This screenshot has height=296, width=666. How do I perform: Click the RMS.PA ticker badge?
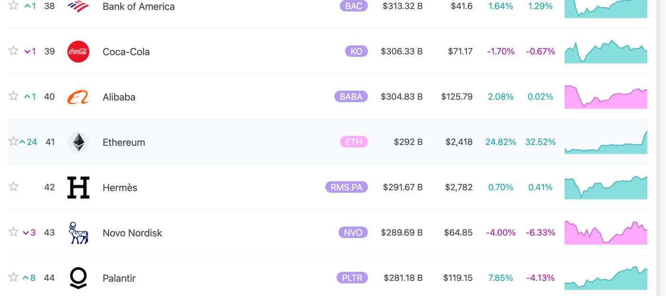click(x=346, y=187)
